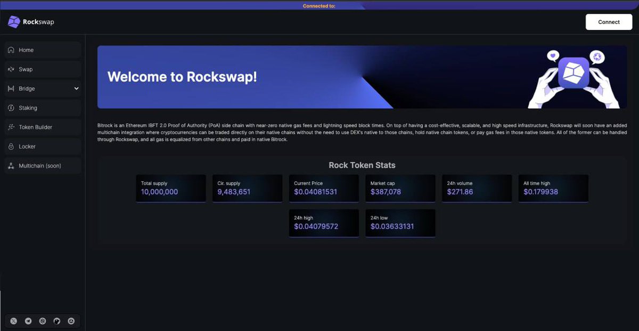Click the Staking coin icon

pos(11,108)
